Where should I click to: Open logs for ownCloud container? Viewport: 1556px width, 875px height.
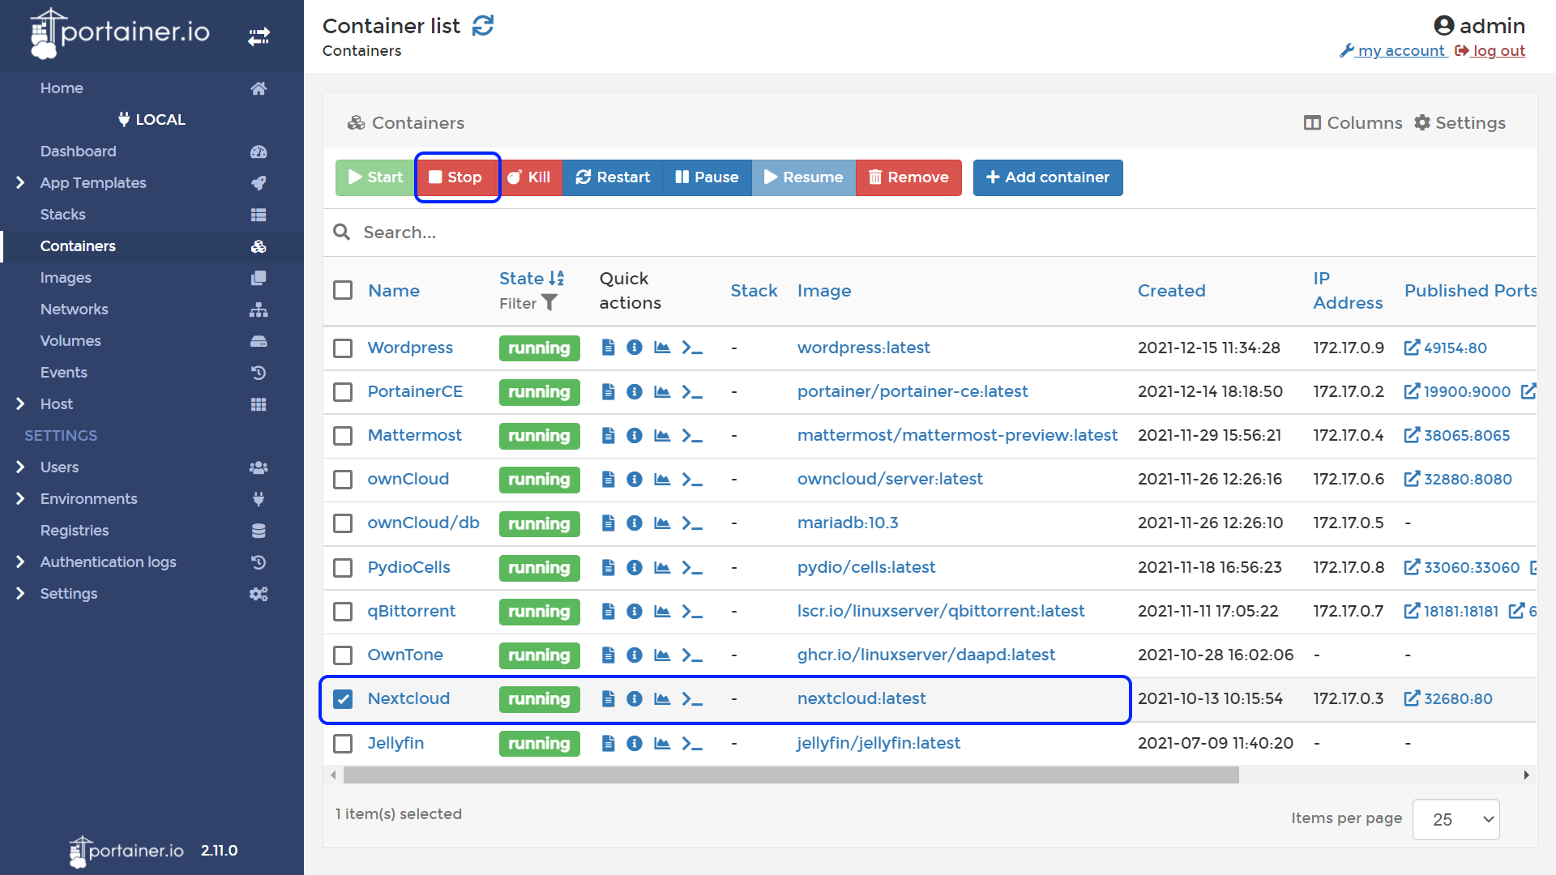tap(609, 479)
